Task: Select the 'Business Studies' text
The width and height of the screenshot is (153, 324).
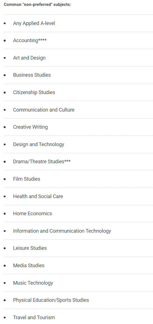Action: click(32, 75)
